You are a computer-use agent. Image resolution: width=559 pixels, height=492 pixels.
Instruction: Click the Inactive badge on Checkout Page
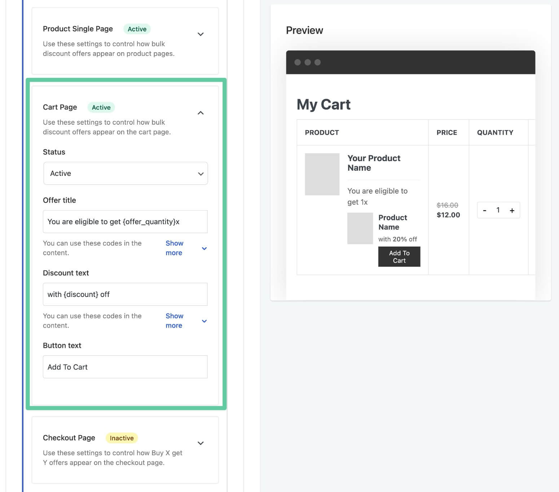point(122,438)
